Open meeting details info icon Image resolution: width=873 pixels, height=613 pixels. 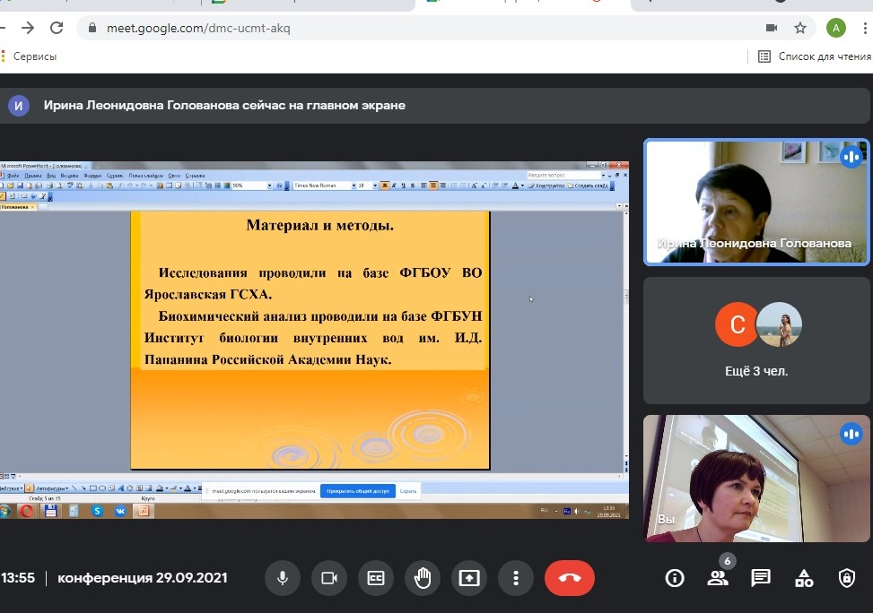[674, 579]
